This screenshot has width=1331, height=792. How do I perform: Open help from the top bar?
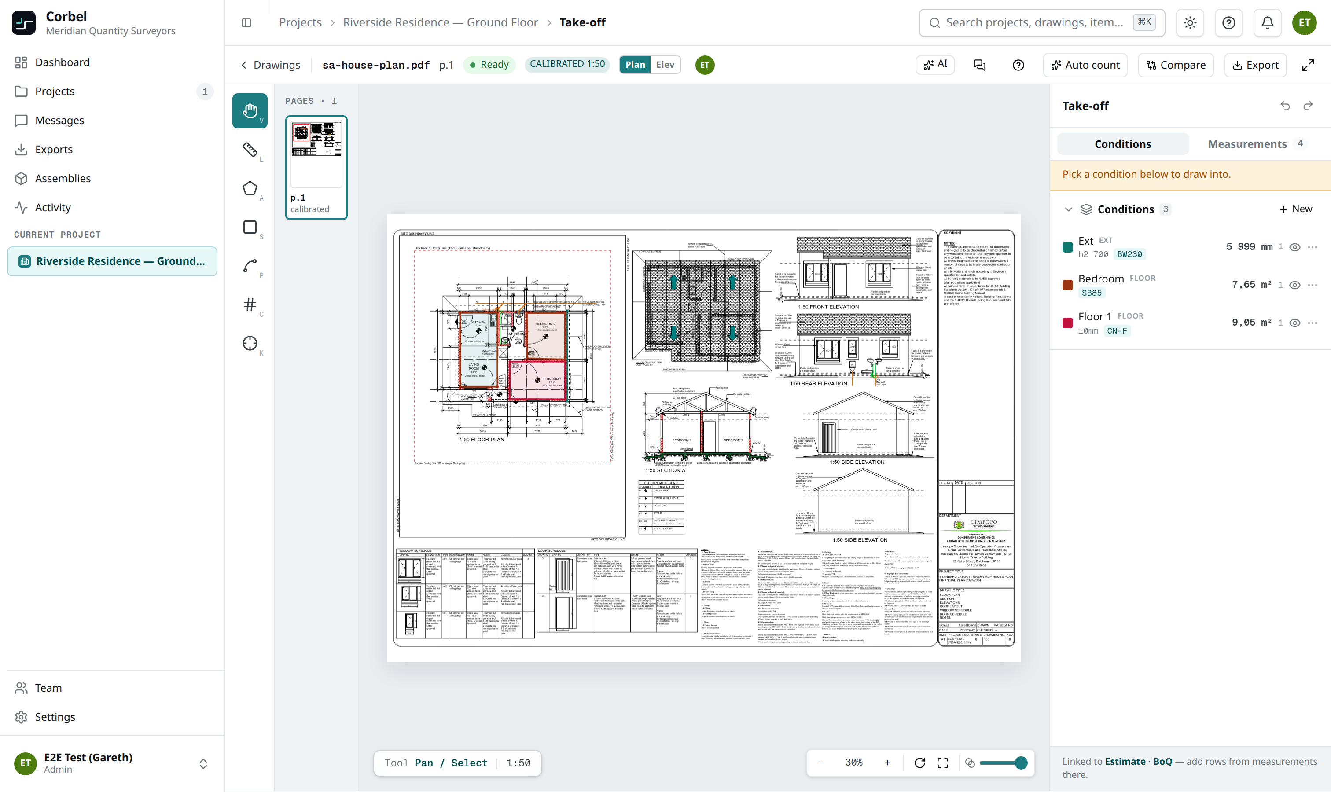coord(1228,23)
